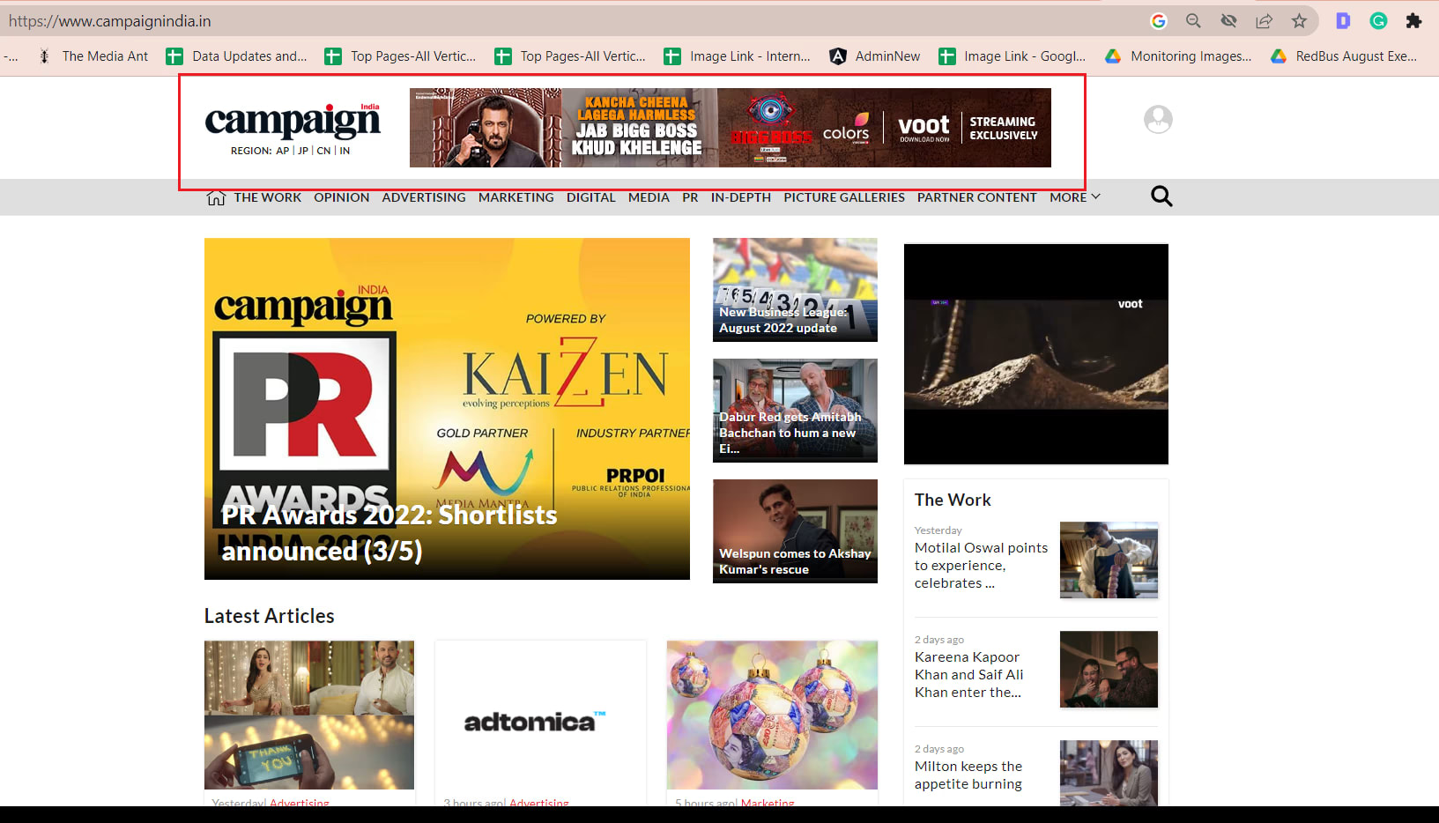Image resolution: width=1439 pixels, height=823 pixels.
Task: Click the home icon in navigation bar
Action: point(216,197)
